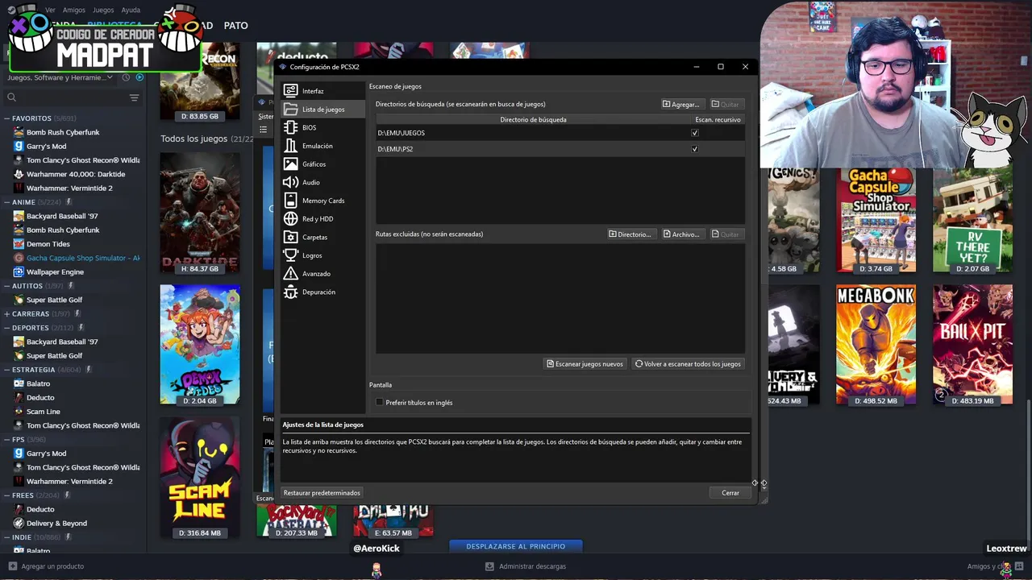Screen dimensions: 1032x580
Task: Open Logros trophy section in PCSX2
Action: click(322, 255)
